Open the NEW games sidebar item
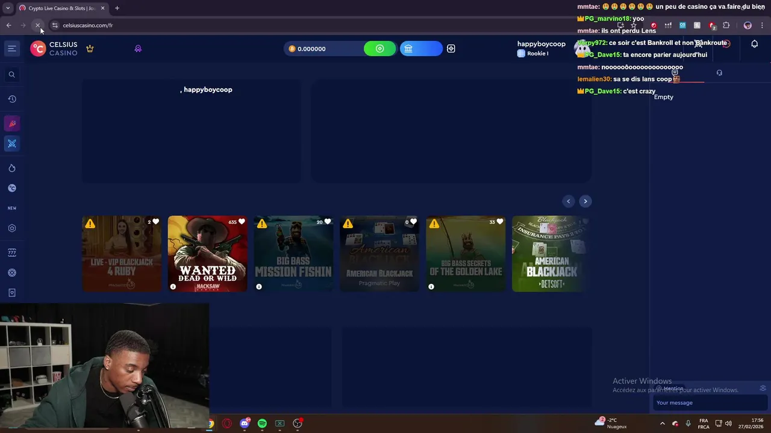This screenshot has width=771, height=433. [x=11, y=208]
